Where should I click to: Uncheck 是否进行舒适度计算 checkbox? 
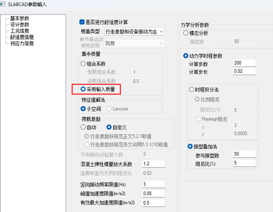pos(82,22)
